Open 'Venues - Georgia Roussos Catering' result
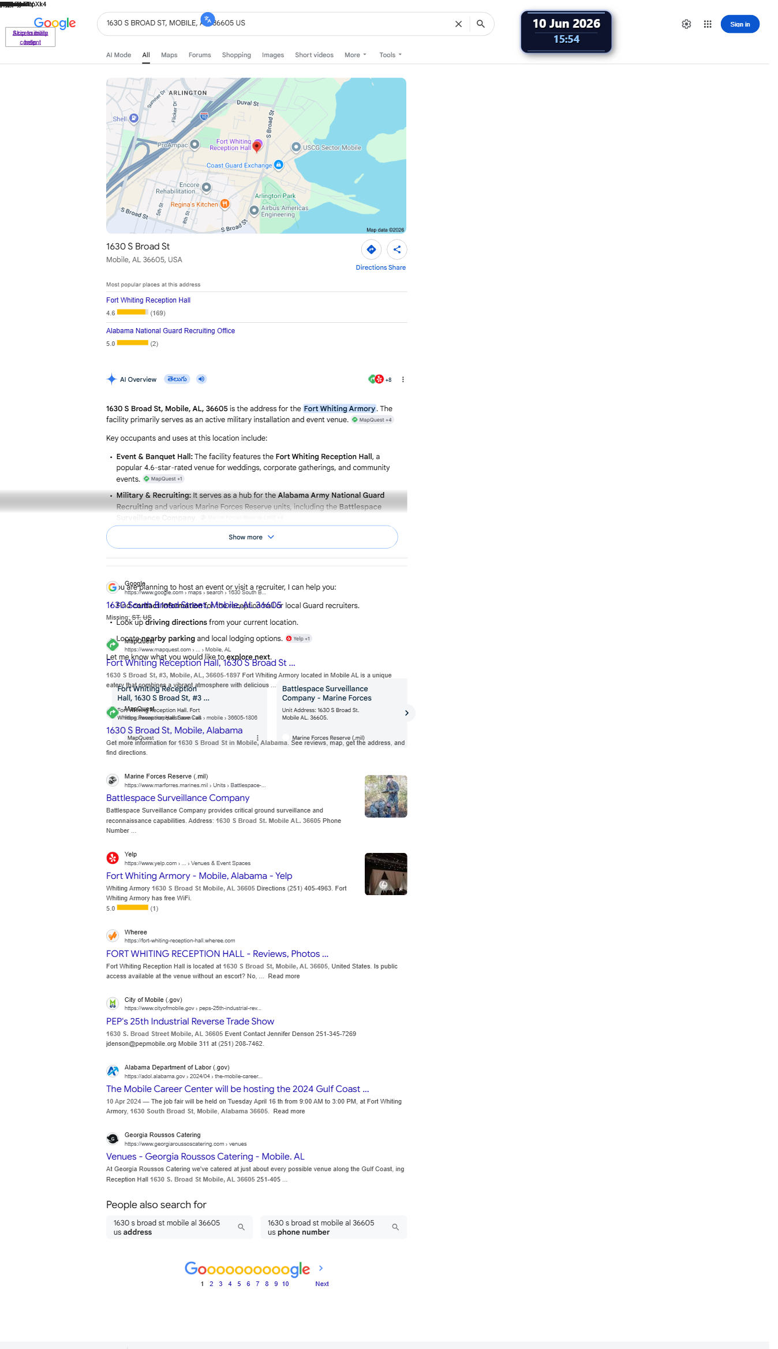Image resolution: width=778 pixels, height=1349 pixels. 205,1157
